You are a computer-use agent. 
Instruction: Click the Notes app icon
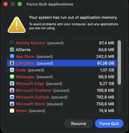coord(12,111)
